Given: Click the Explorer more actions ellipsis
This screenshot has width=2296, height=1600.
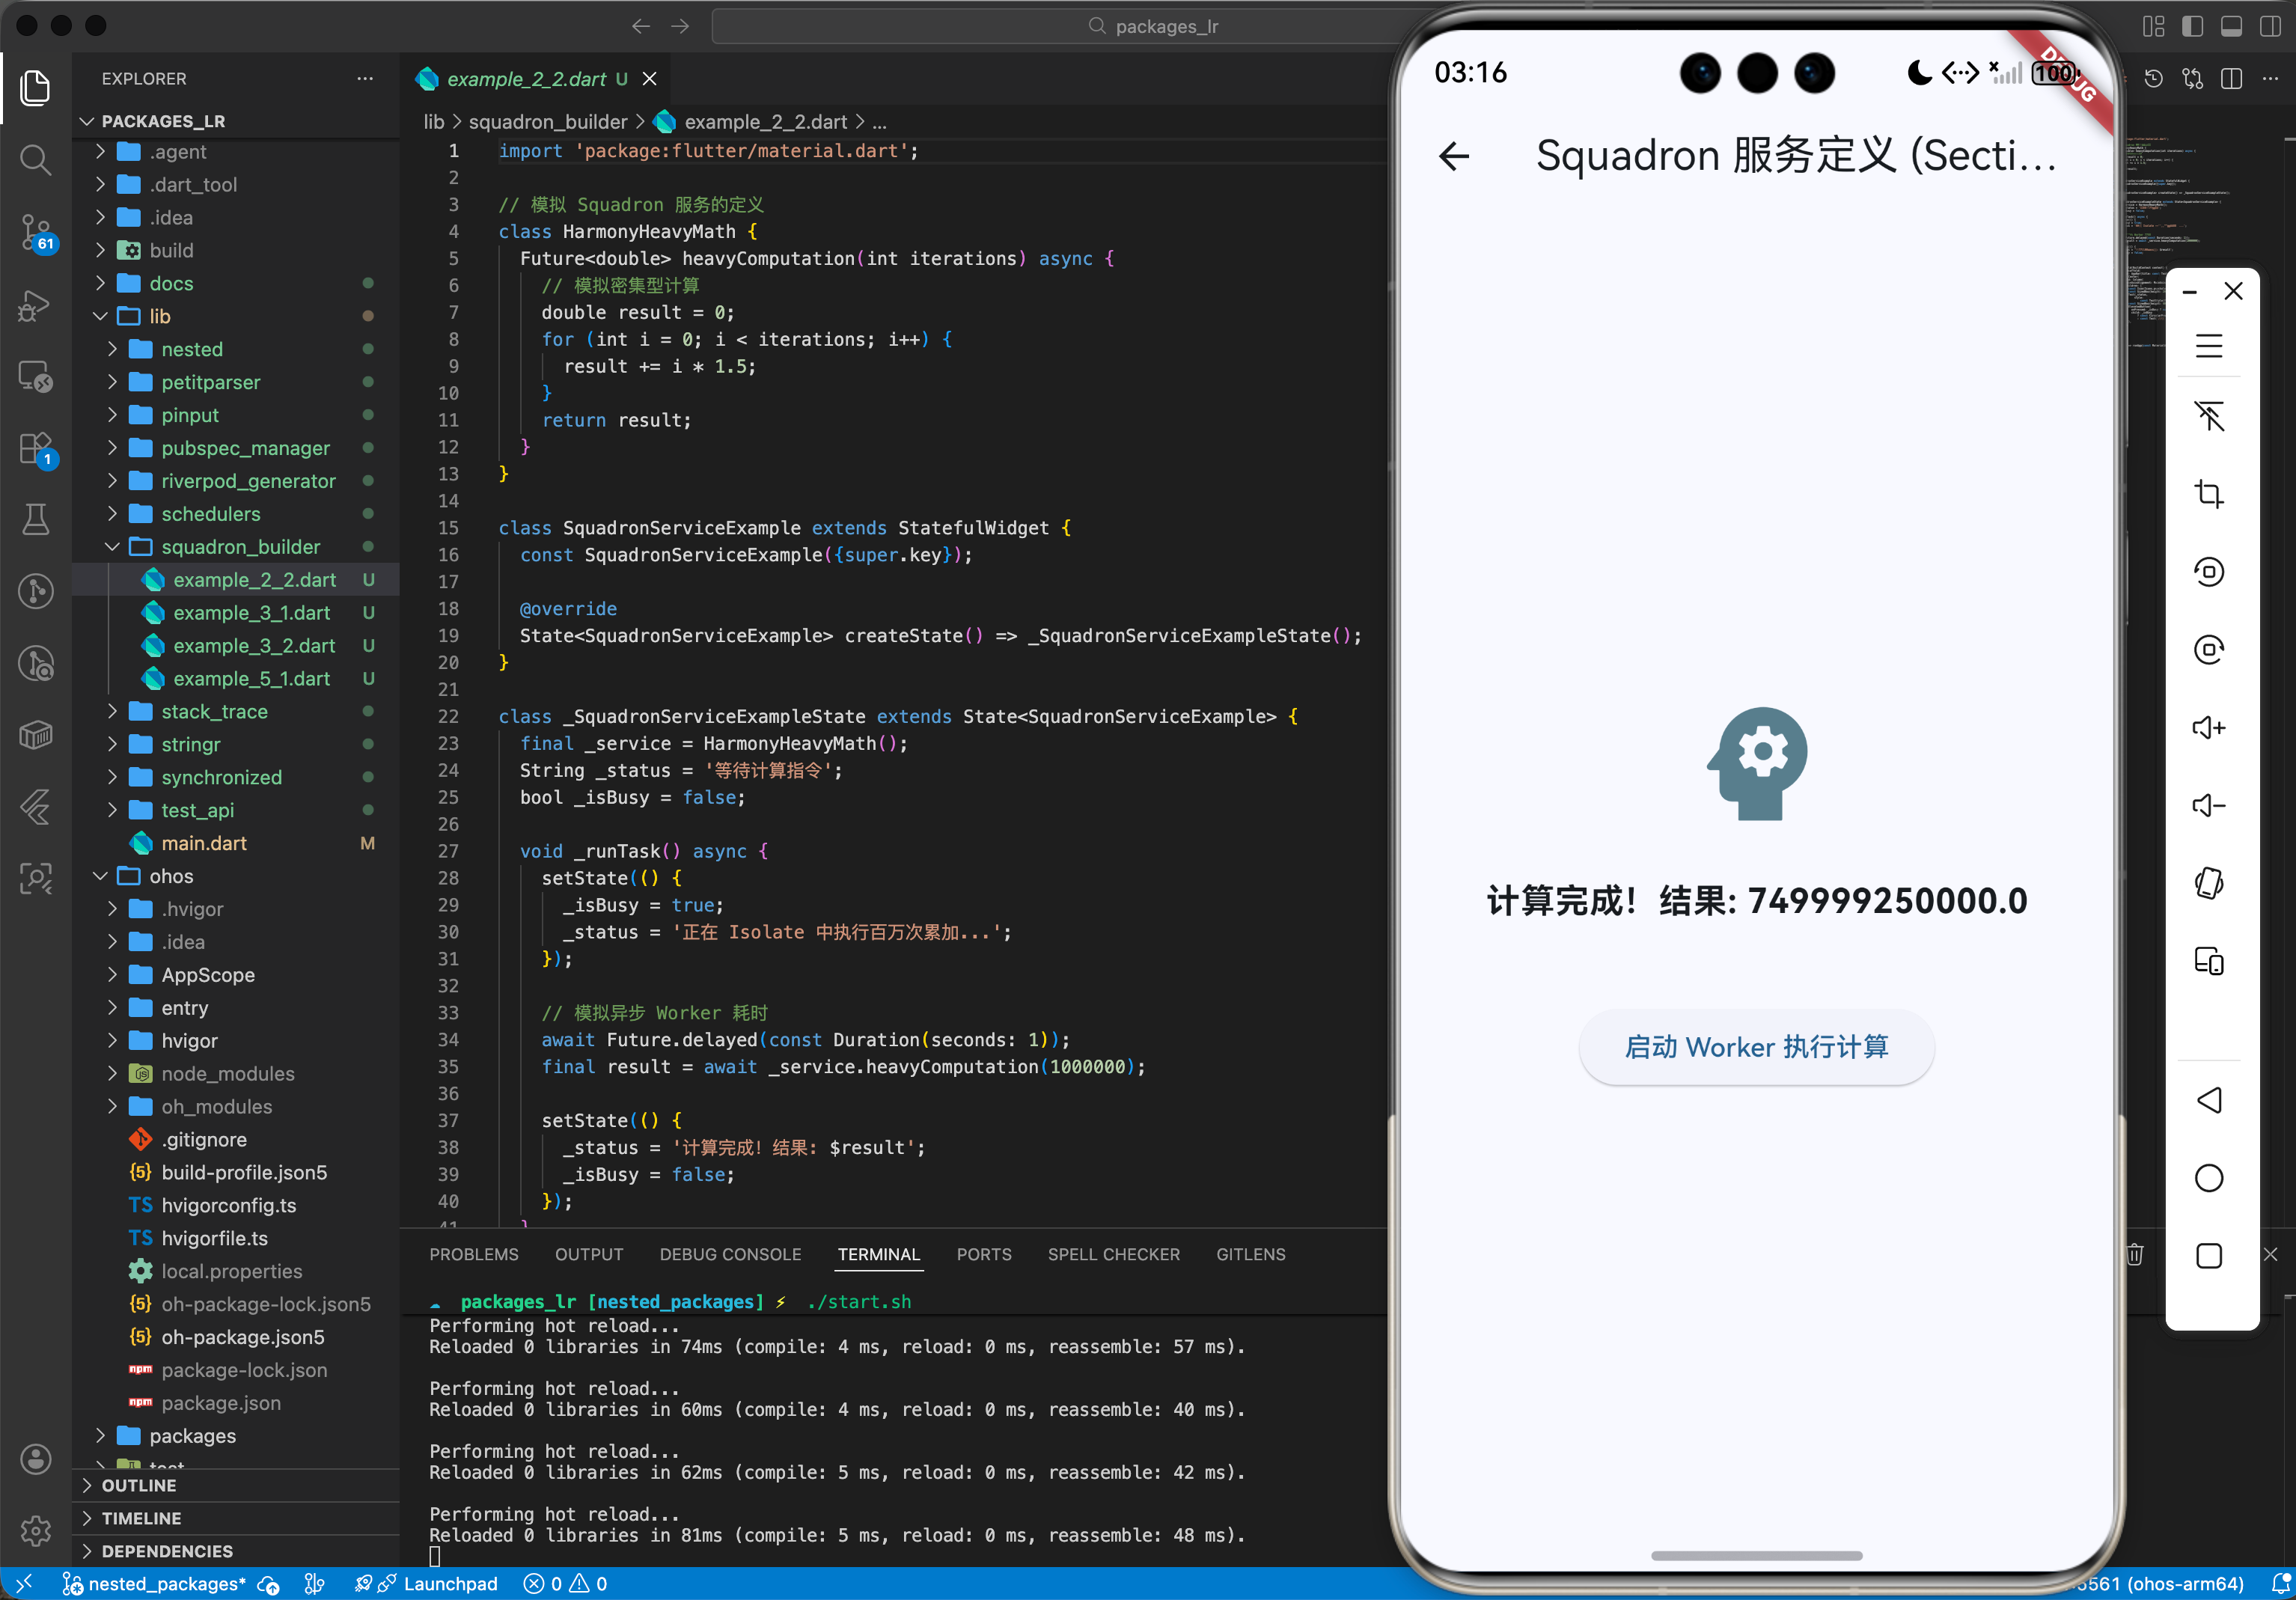Looking at the screenshot, I should point(365,78).
